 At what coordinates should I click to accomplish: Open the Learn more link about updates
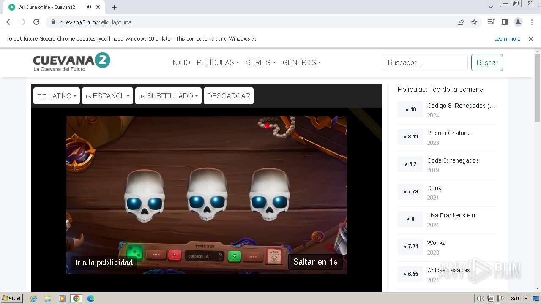[507, 39]
